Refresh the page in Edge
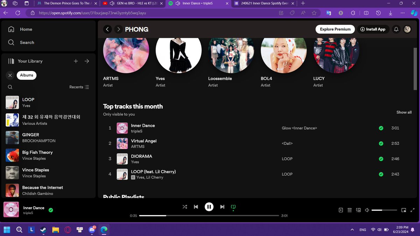The image size is (420, 236). (x=18, y=13)
